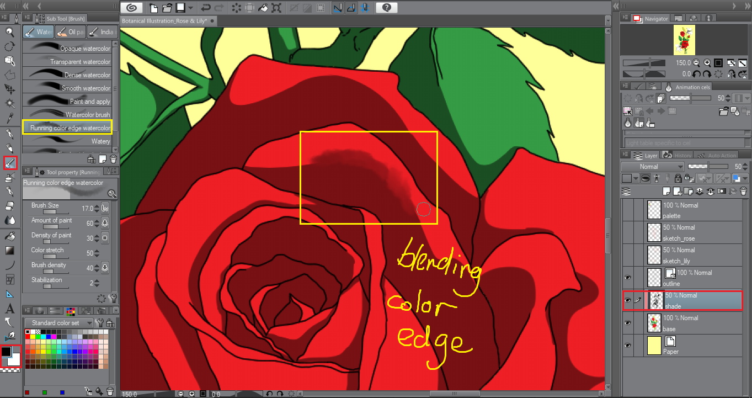The image size is (752, 398).
Task: Rotate view left in Navigator
Action: (697, 74)
